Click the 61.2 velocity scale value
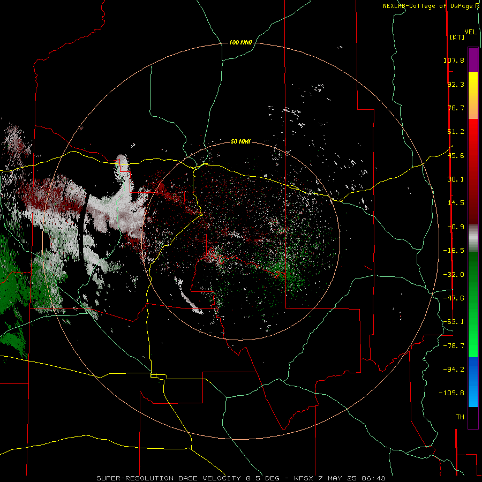The image size is (482, 482). tap(456, 132)
